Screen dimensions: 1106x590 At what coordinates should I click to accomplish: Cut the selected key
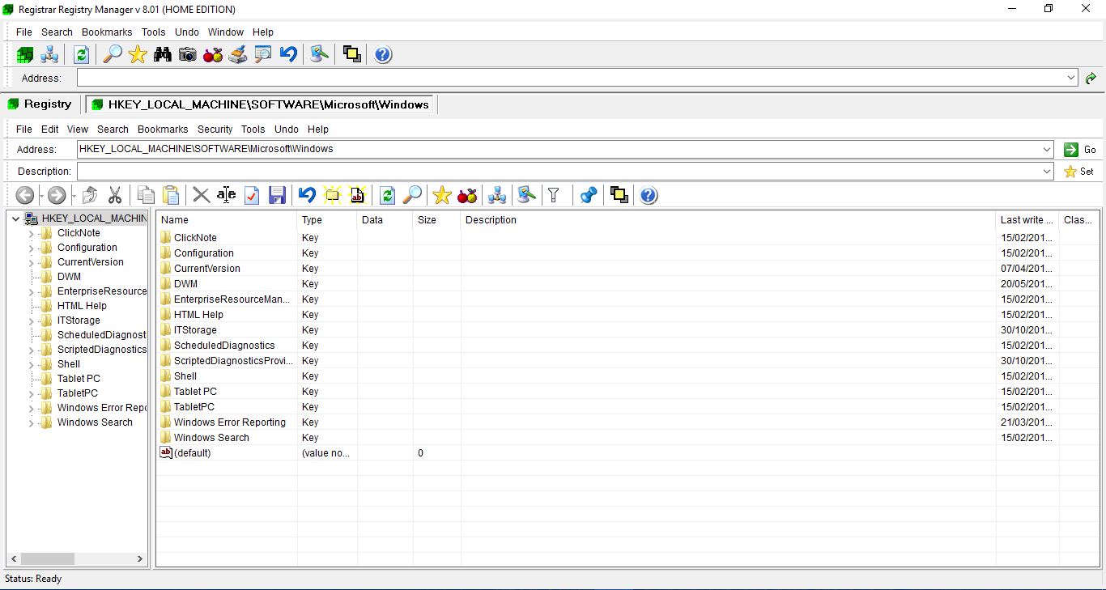[x=114, y=194]
